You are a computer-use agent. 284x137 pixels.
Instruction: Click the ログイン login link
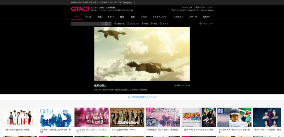click(94, 11)
